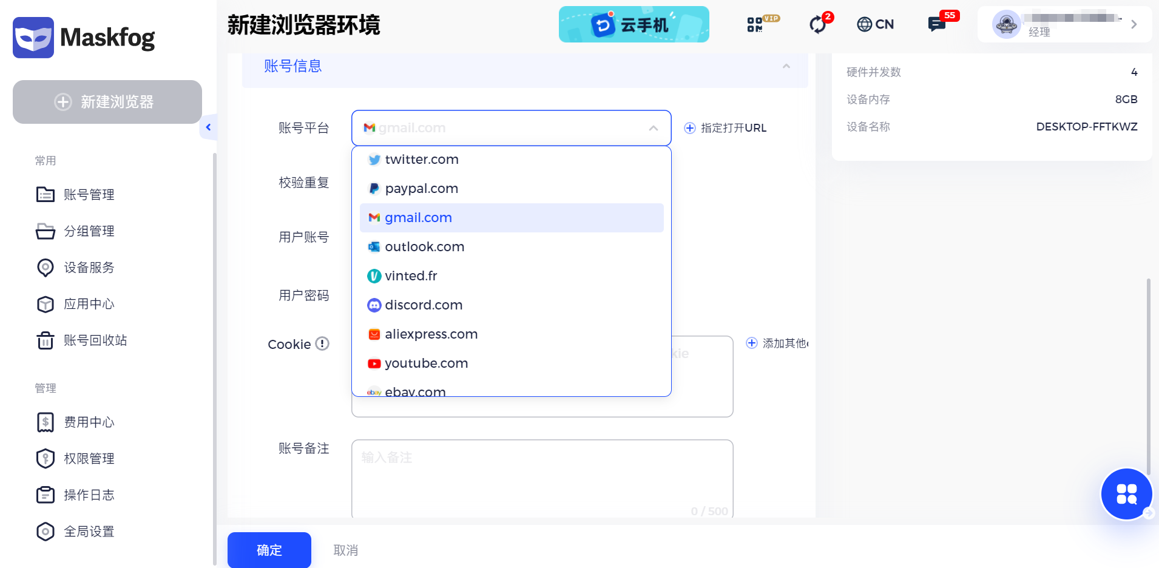Open 账号回收站 in the sidebar
The height and width of the screenshot is (568, 1159).
pyautogui.click(x=82, y=340)
